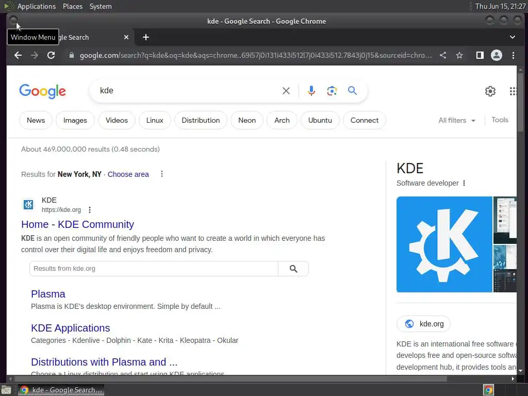
Task: Select the Ubuntu filter chip
Action: [x=320, y=120]
